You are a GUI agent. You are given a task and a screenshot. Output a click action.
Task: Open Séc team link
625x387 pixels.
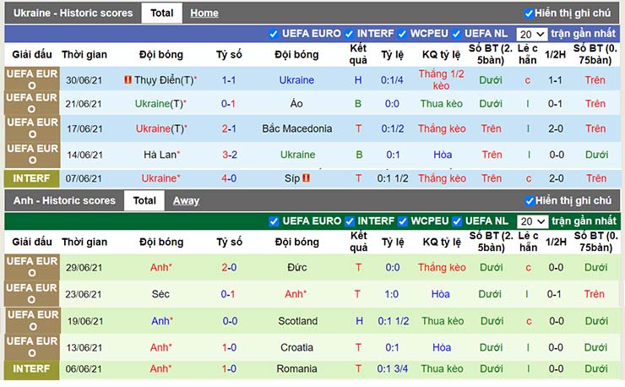[160, 294]
